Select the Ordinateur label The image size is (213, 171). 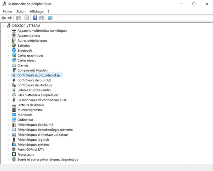[25, 120]
